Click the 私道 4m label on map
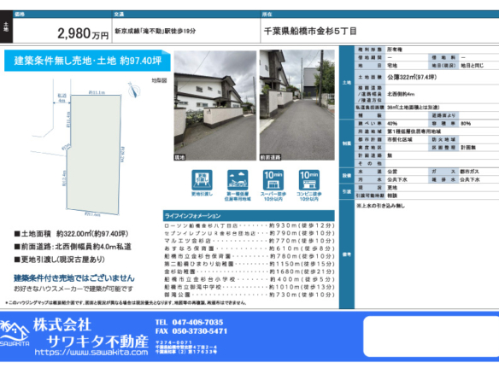The image size is (499, 374). 62,98
